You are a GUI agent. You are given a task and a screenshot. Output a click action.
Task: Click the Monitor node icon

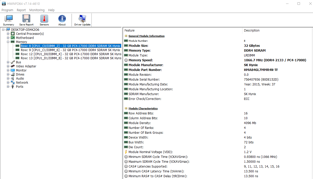13,70
